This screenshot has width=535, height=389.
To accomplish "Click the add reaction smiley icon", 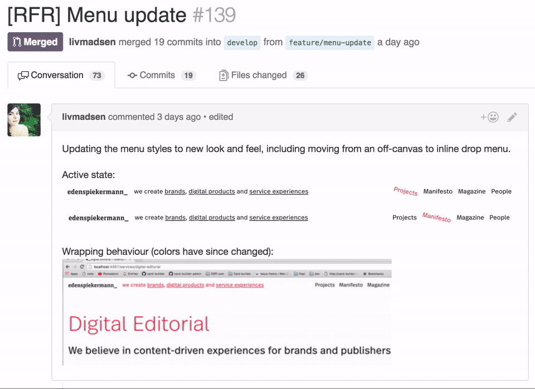I will click(x=489, y=117).
